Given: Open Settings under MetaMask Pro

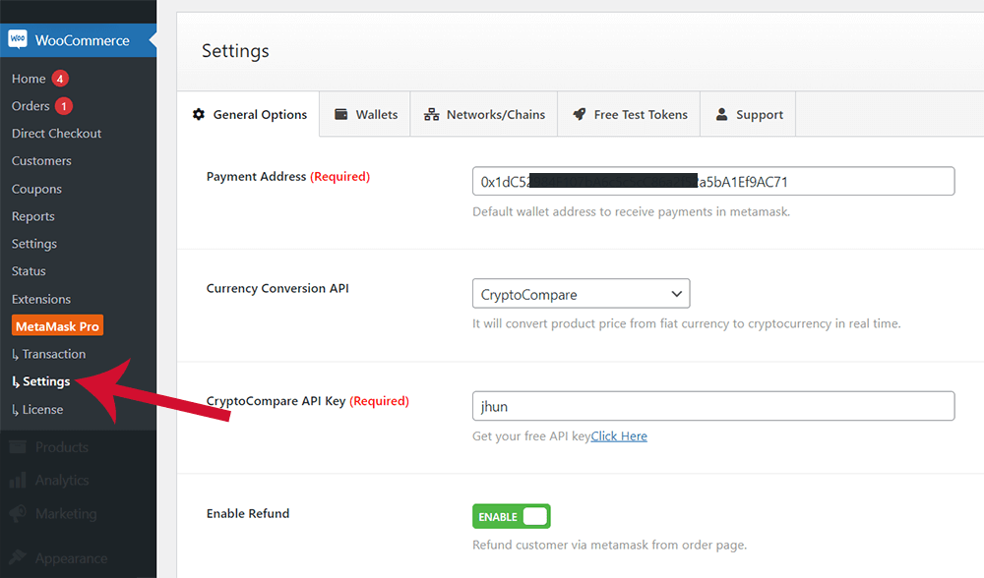Looking at the screenshot, I should click(x=41, y=381).
